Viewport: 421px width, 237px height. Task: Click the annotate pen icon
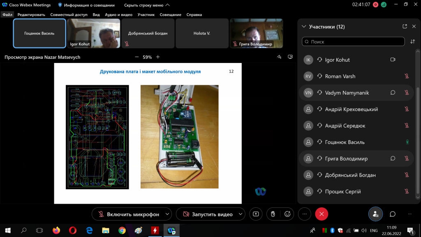tap(279, 57)
